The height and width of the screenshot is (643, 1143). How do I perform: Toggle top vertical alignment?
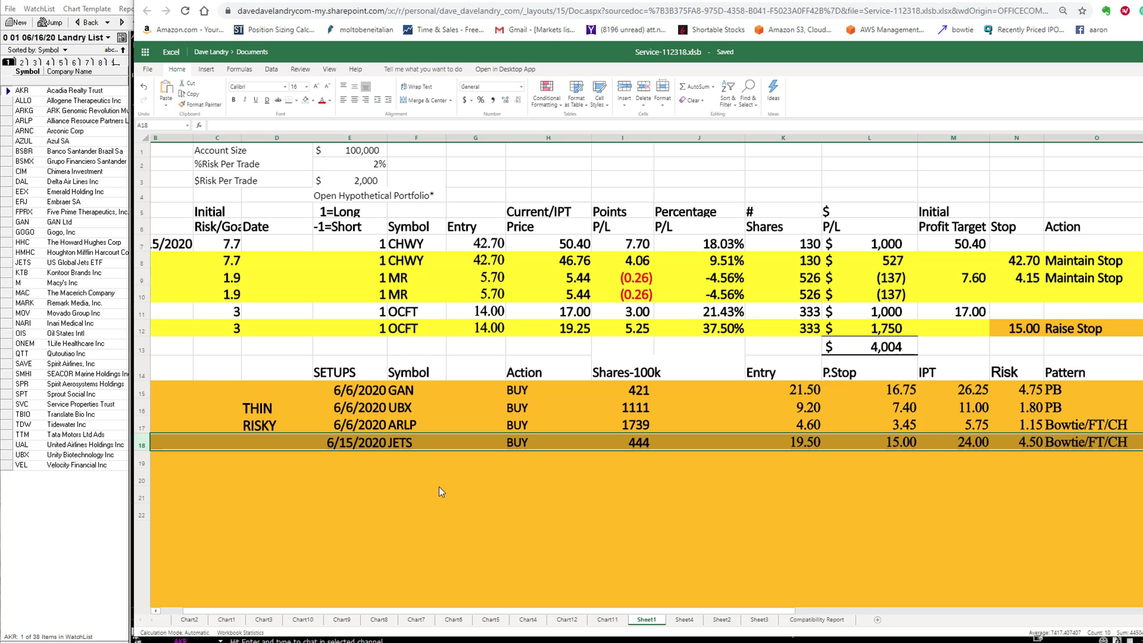[343, 86]
